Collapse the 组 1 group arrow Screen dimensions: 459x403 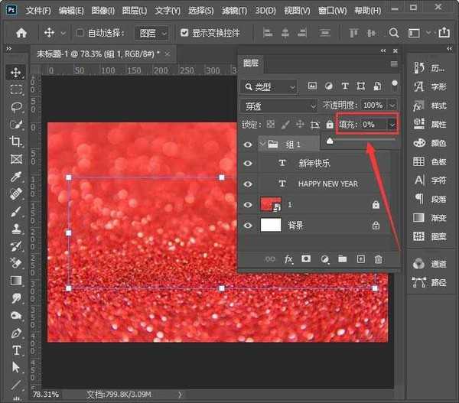(262, 143)
